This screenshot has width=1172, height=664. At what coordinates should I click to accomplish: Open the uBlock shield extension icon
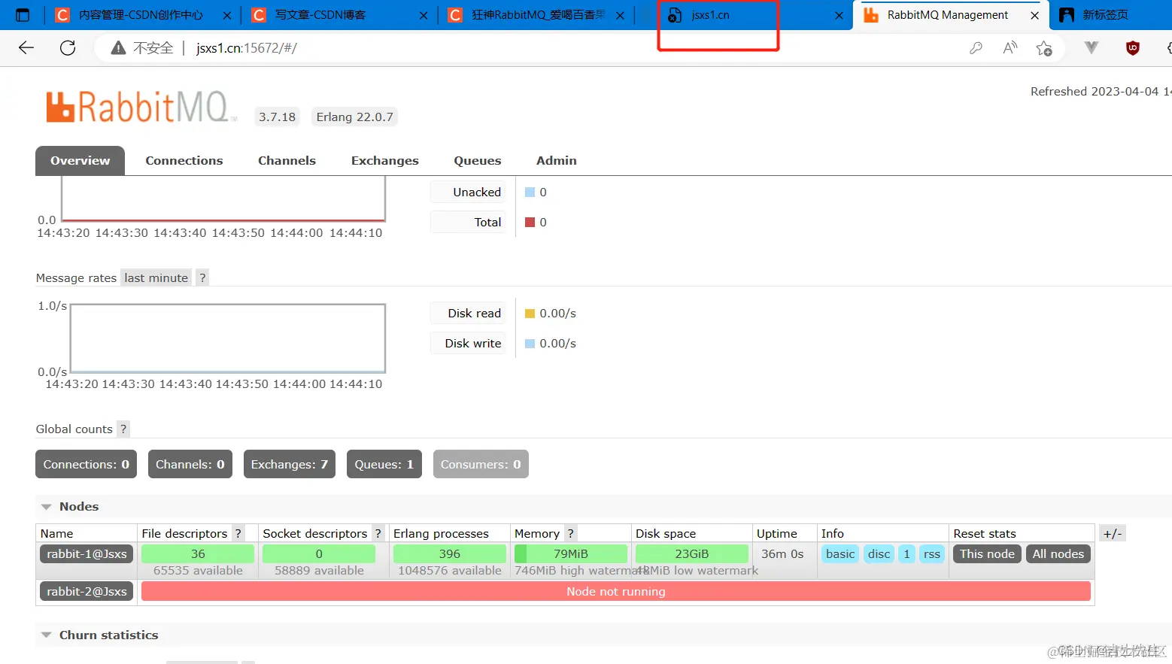pyautogui.click(x=1132, y=48)
